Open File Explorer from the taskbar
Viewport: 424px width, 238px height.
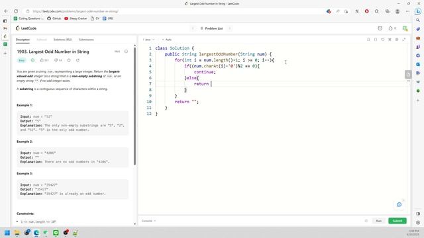point(17,233)
